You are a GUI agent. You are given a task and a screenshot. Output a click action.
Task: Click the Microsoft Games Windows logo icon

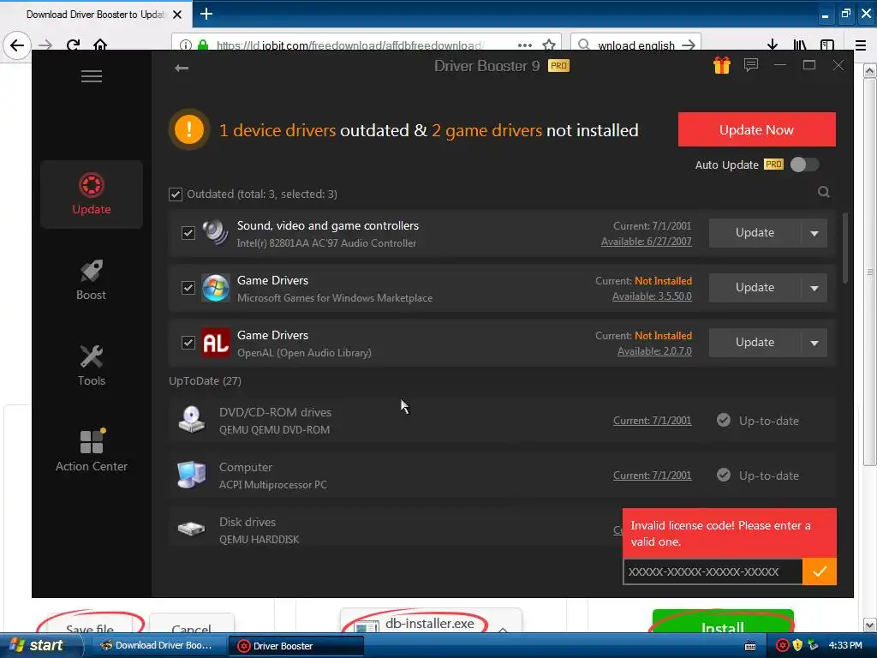[215, 288]
